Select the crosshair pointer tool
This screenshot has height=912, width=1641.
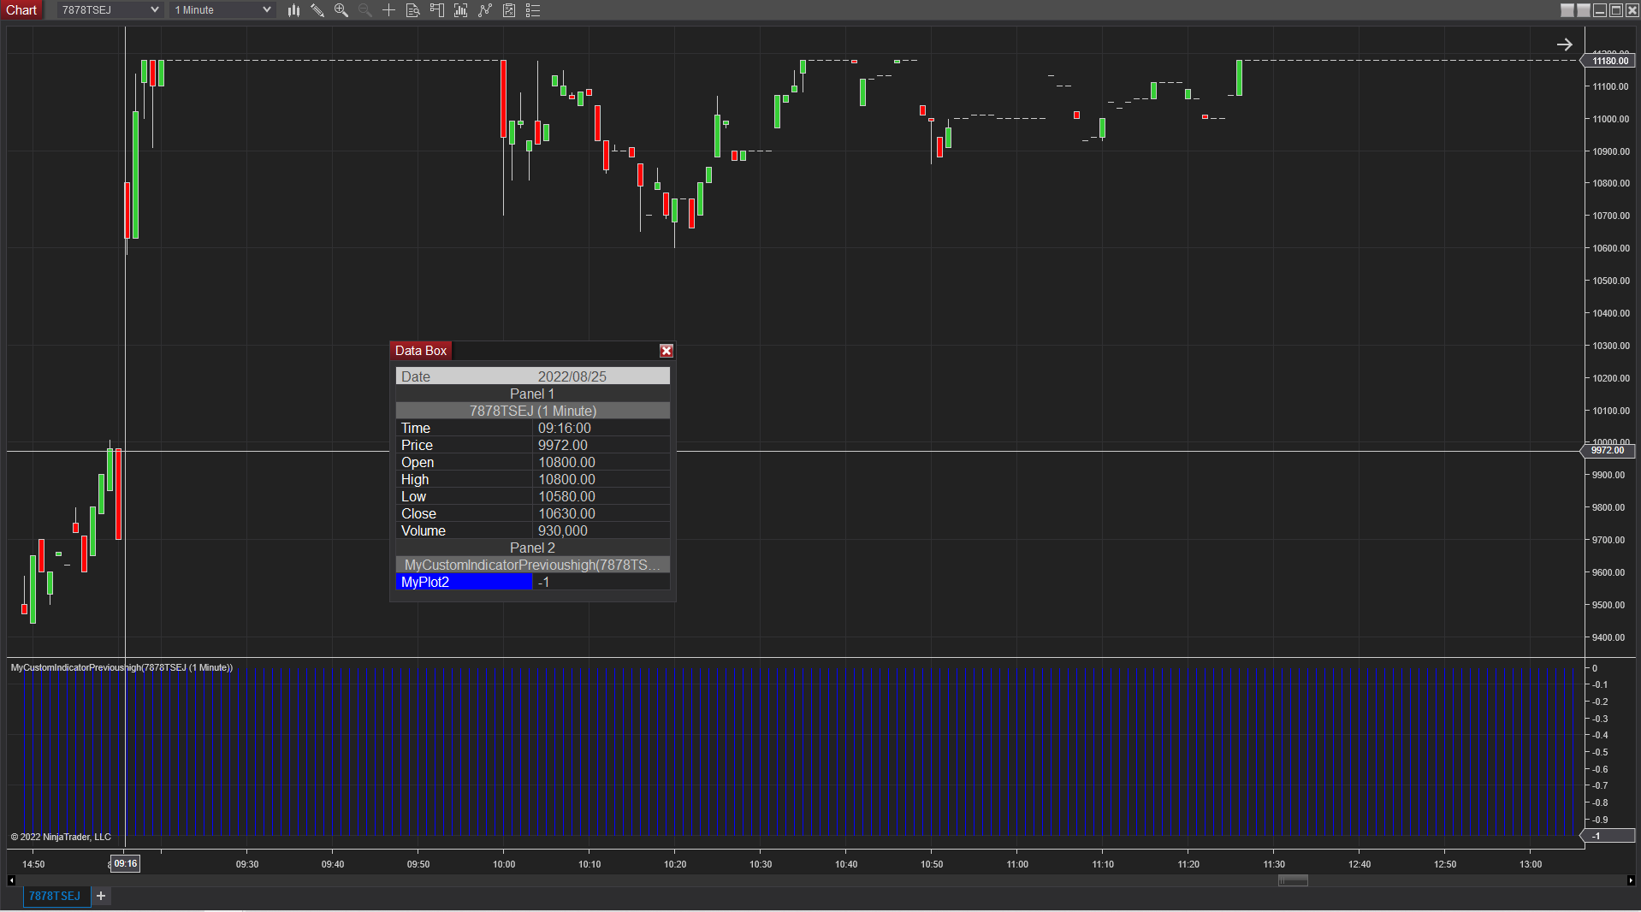tap(388, 10)
